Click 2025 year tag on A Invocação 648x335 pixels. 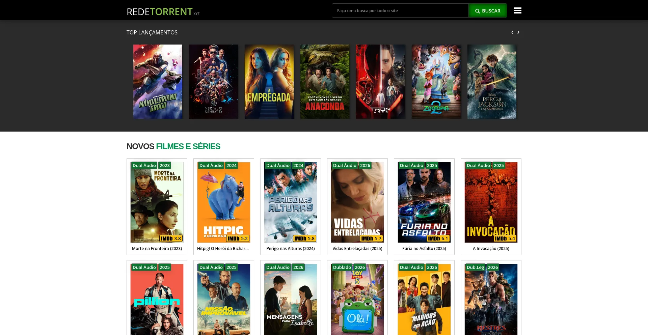pos(499,166)
